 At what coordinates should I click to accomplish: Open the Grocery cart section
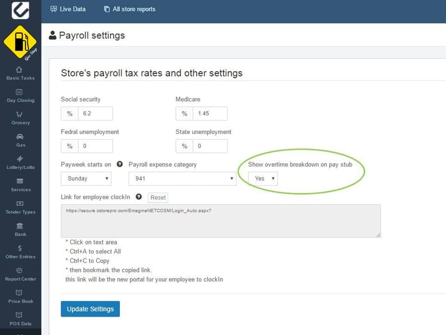(x=20, y=117)
